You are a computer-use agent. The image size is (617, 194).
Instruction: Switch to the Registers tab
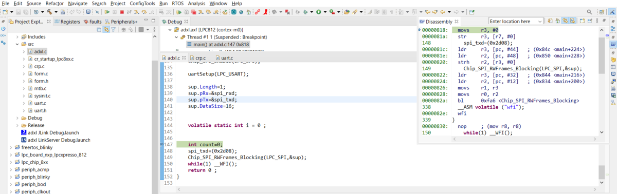click(67, 22)
